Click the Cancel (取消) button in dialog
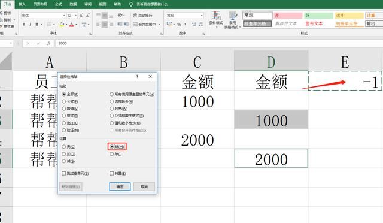This screenshot has height=223, width=383. point(144,187)
